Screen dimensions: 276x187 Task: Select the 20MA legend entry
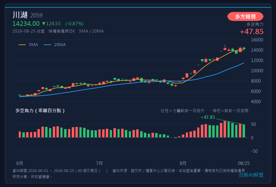click(x=55, y=45)
